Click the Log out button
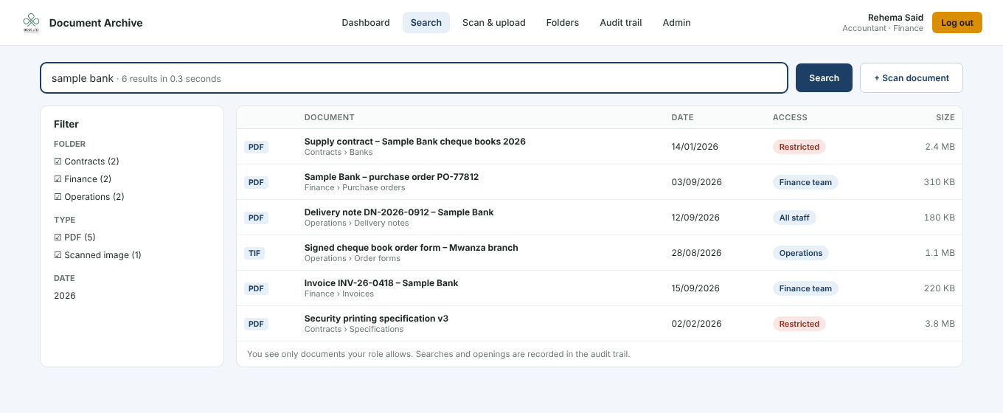The width and height of the screenshot is (1003, 413). pos(957,23)
